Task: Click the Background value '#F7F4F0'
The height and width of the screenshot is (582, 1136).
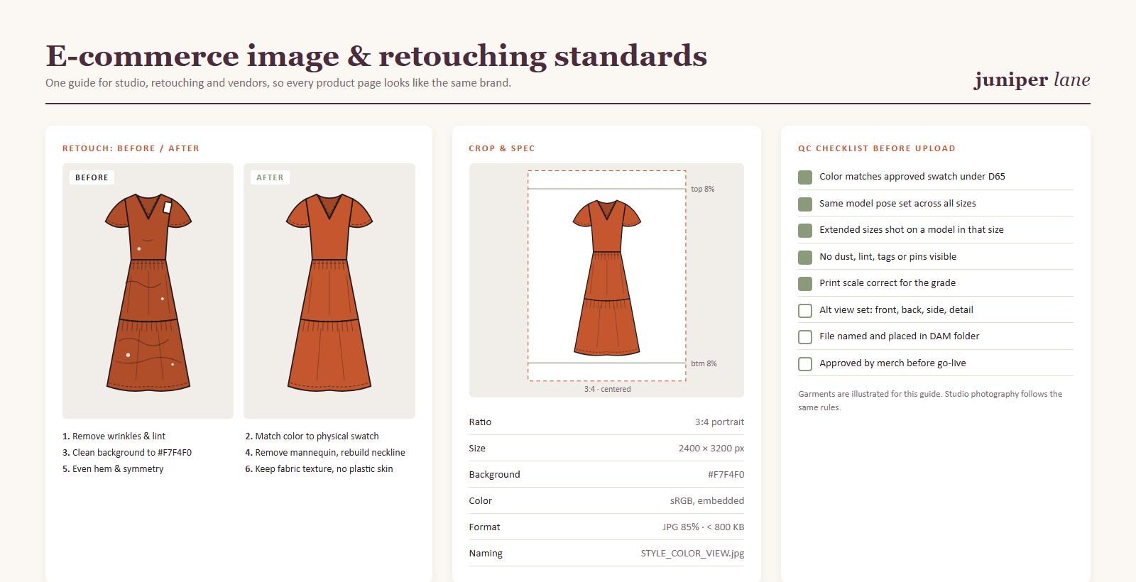Action: click(x=726, y=475)
